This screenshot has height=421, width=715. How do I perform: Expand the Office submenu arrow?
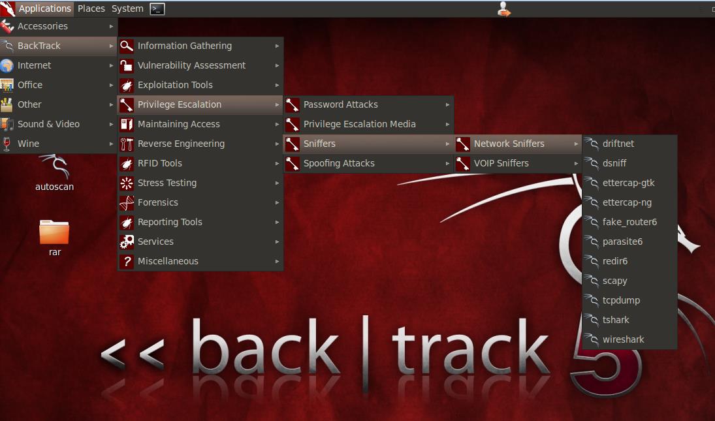111,86
